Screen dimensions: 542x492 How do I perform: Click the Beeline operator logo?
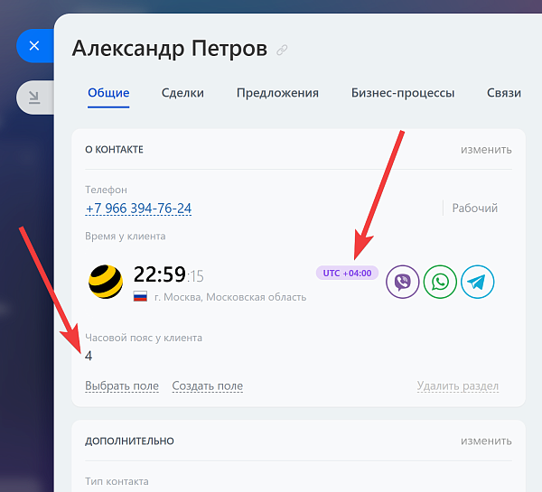coord(106,282)
